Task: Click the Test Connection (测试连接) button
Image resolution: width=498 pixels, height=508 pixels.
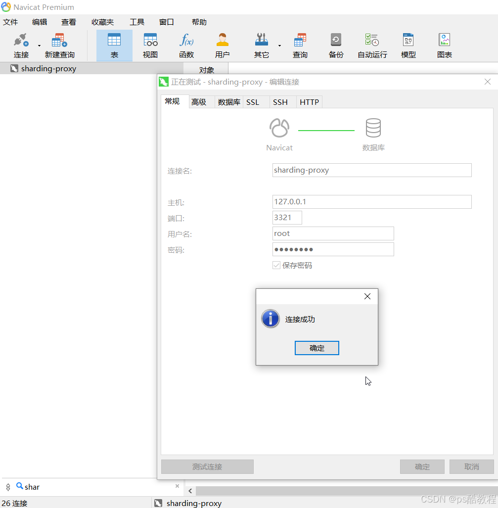Action: click(207, 466)
